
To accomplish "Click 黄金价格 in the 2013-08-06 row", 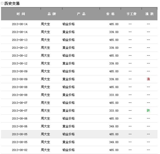I will [x=69, y=126].
